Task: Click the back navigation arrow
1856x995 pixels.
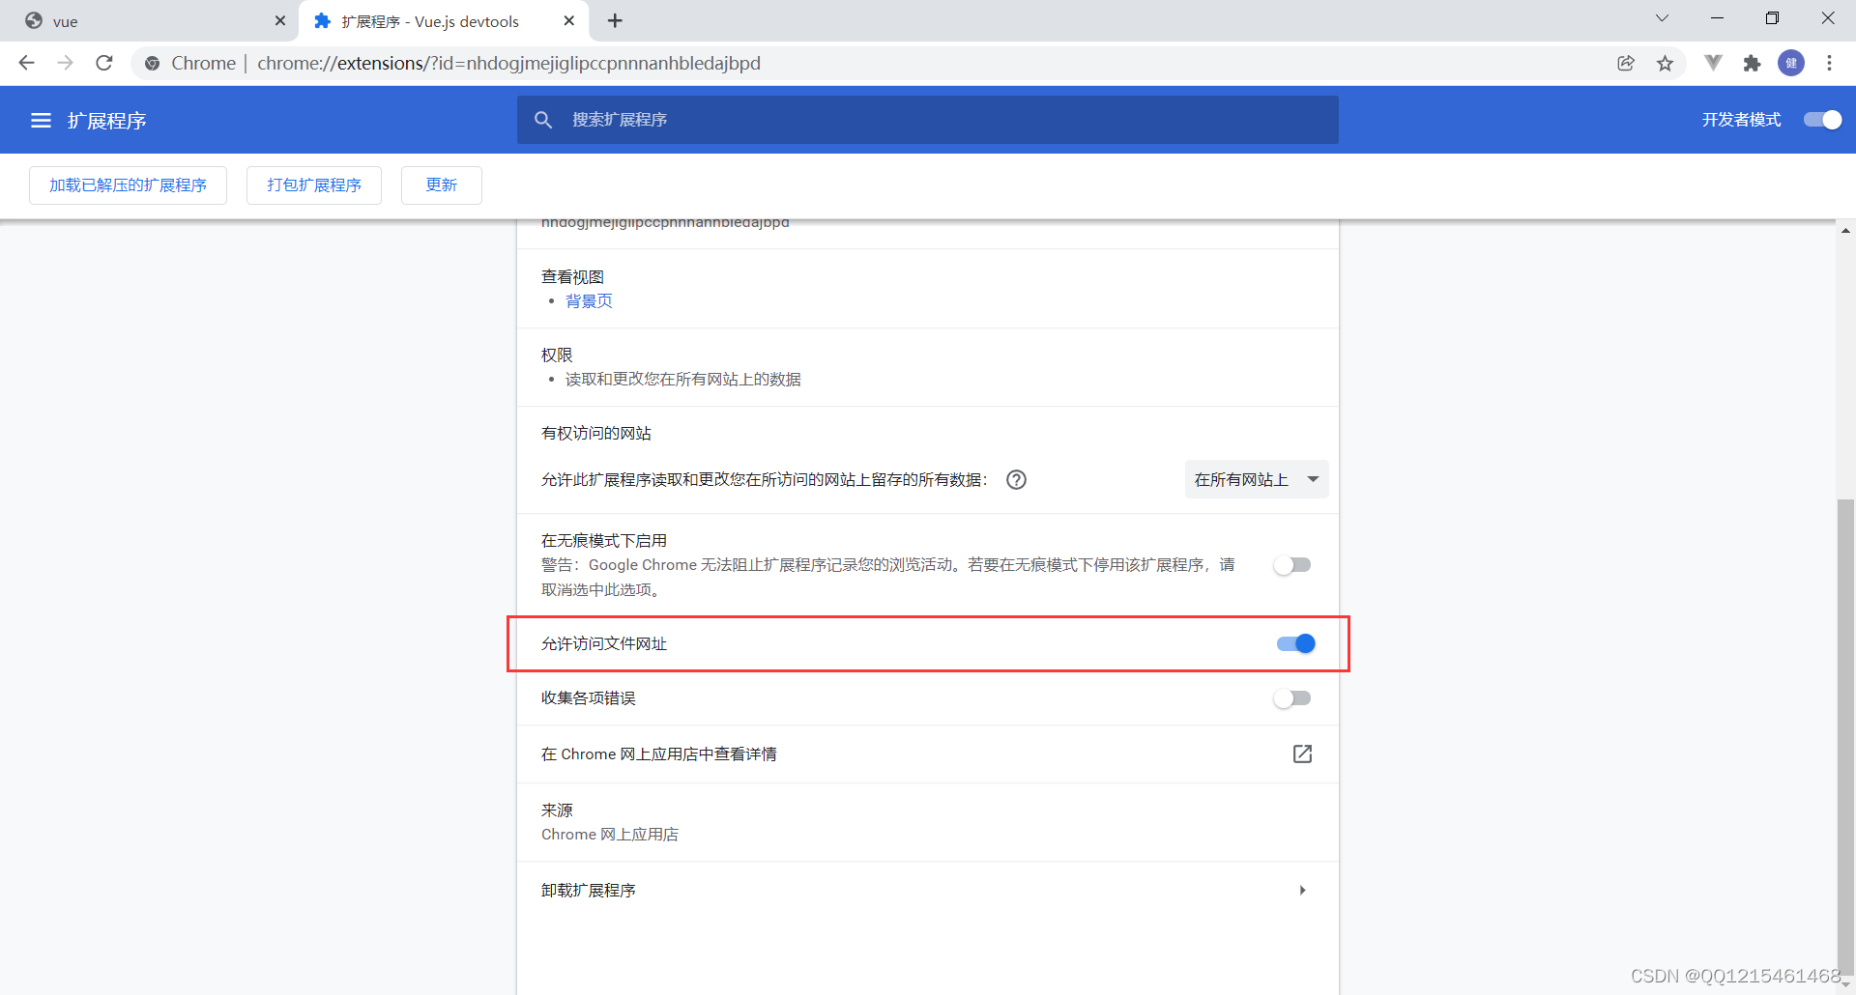Action: (26, 63)
